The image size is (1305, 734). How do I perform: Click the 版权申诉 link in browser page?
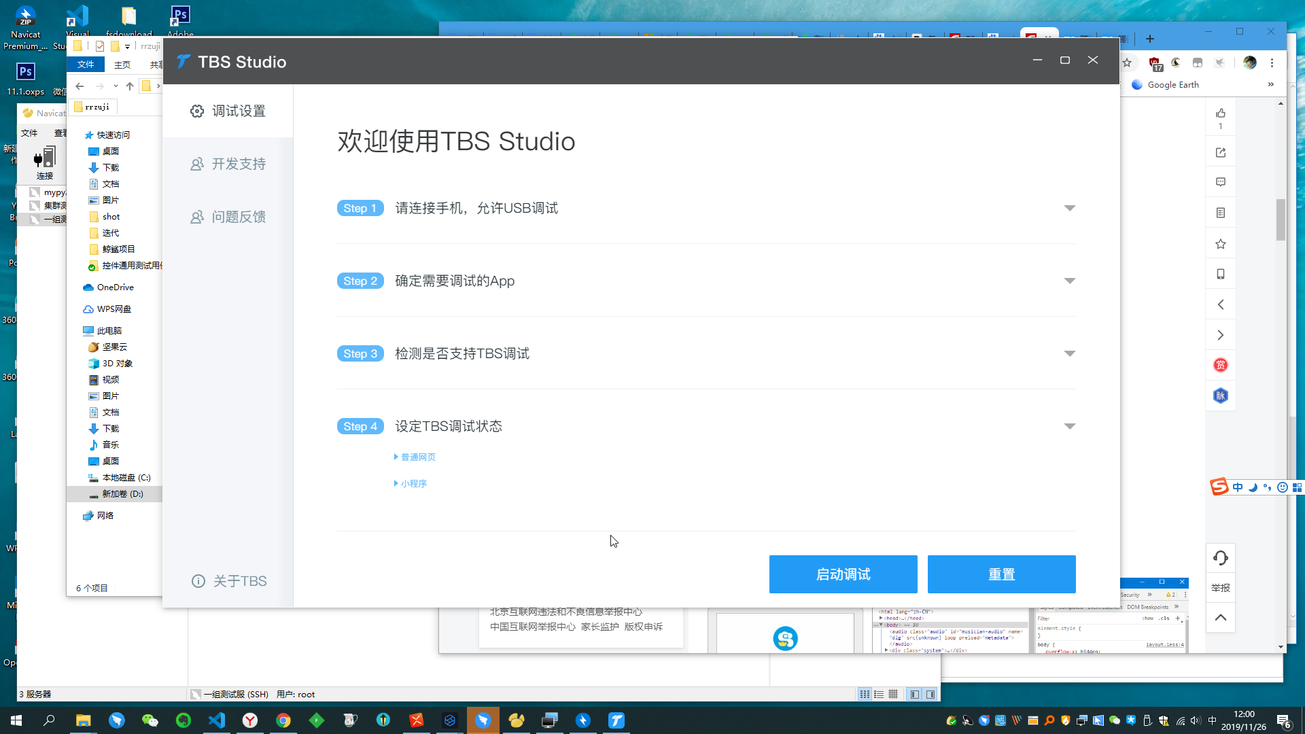click(x=643, y=627)
